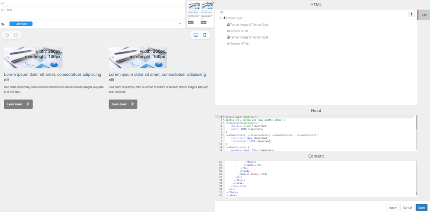430x212 pixels.
Task: Click the envelope icon at the tree root
Action: click(x=222, y=12)
